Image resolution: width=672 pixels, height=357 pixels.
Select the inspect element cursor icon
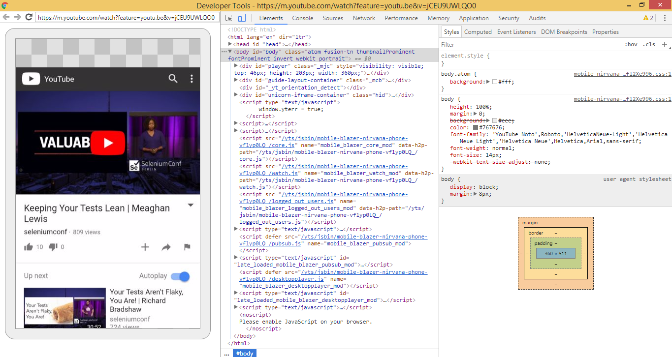(228, 17)
